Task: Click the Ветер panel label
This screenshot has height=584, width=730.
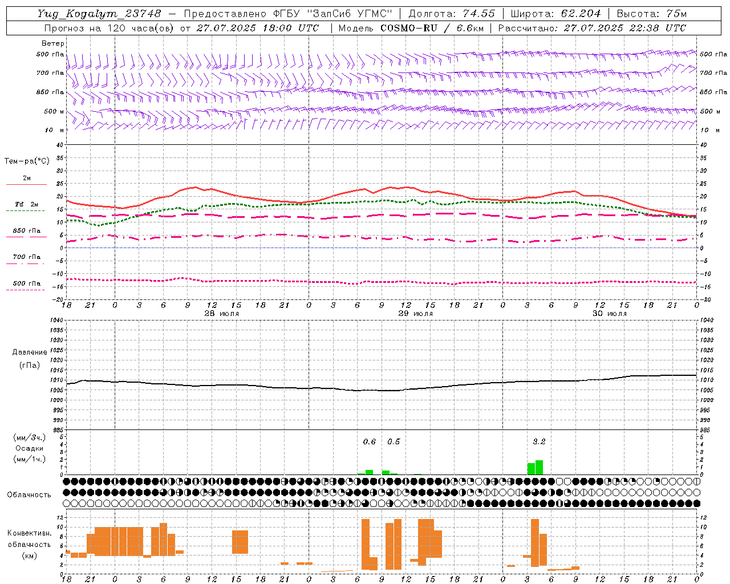Action: point(53,43)
